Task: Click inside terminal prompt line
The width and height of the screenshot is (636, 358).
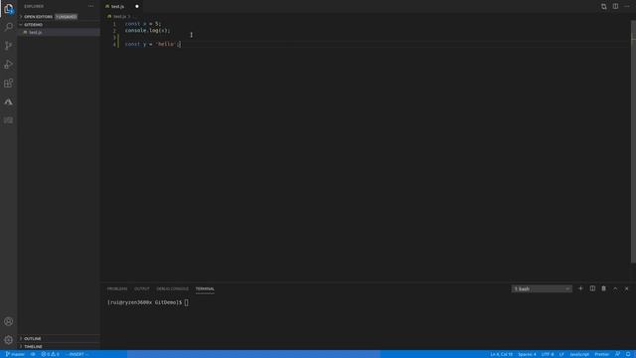Action: click(148, 302)
